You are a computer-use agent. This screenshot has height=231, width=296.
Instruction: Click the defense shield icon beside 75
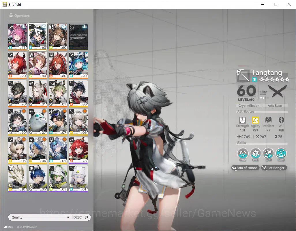tap(276, 137)
